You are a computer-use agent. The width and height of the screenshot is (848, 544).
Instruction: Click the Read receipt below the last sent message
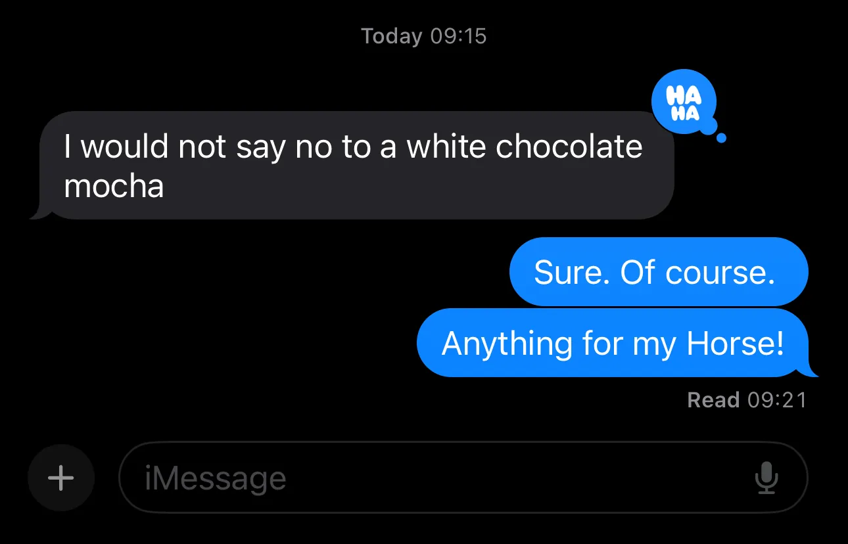[x=747, y=399]
